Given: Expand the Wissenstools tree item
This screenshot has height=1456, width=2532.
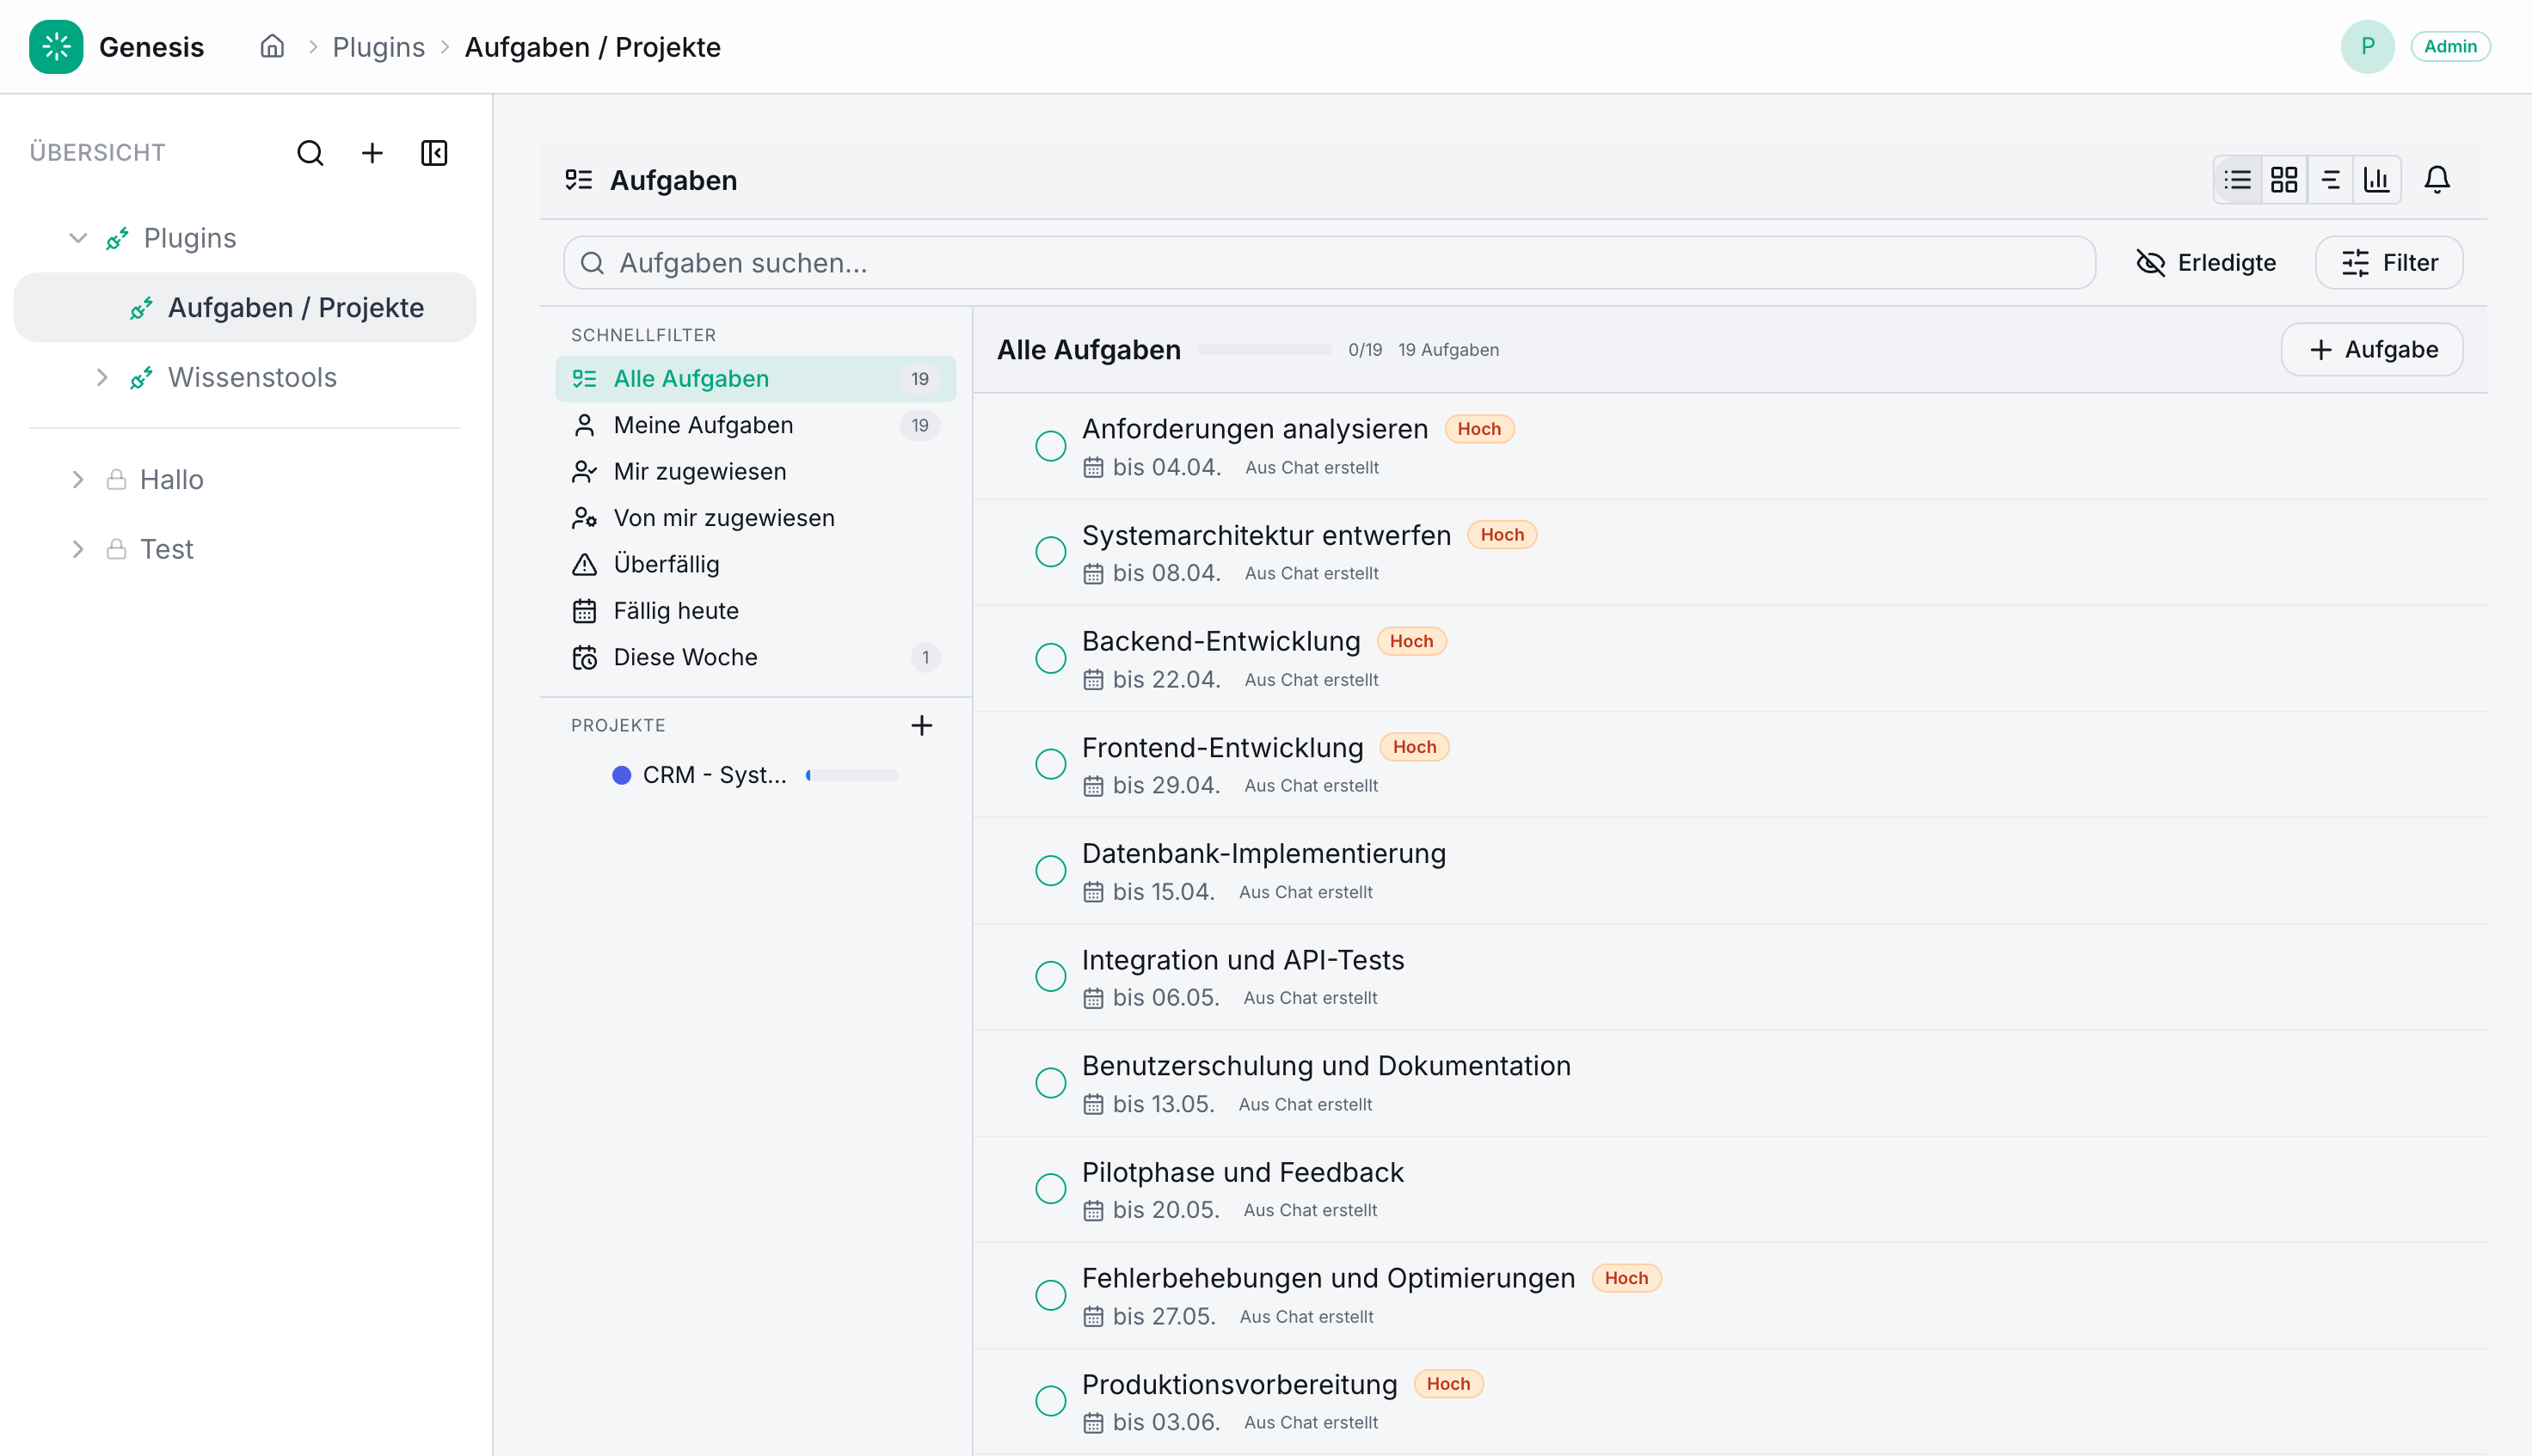Looking at the screenshot, I should point(102,377).
